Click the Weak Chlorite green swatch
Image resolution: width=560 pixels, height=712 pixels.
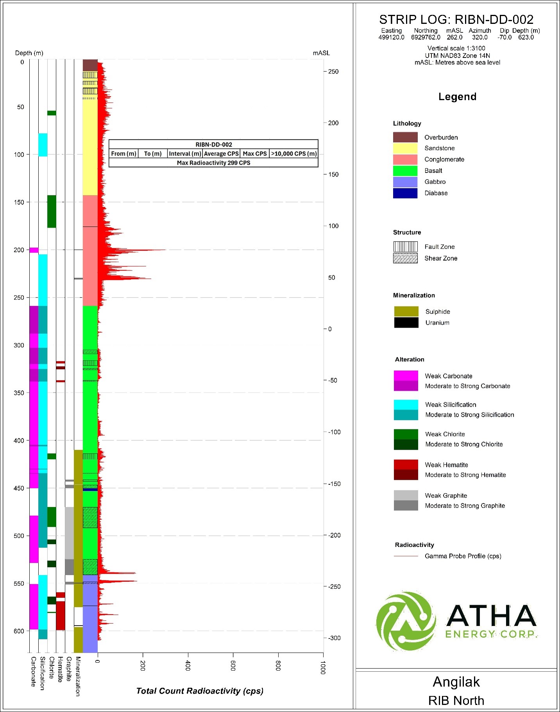406,434
